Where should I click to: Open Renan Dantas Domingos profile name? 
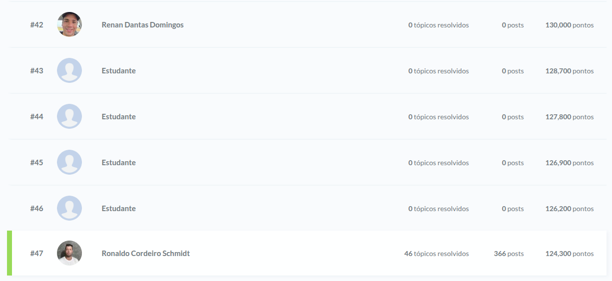[x=142, y=25]
